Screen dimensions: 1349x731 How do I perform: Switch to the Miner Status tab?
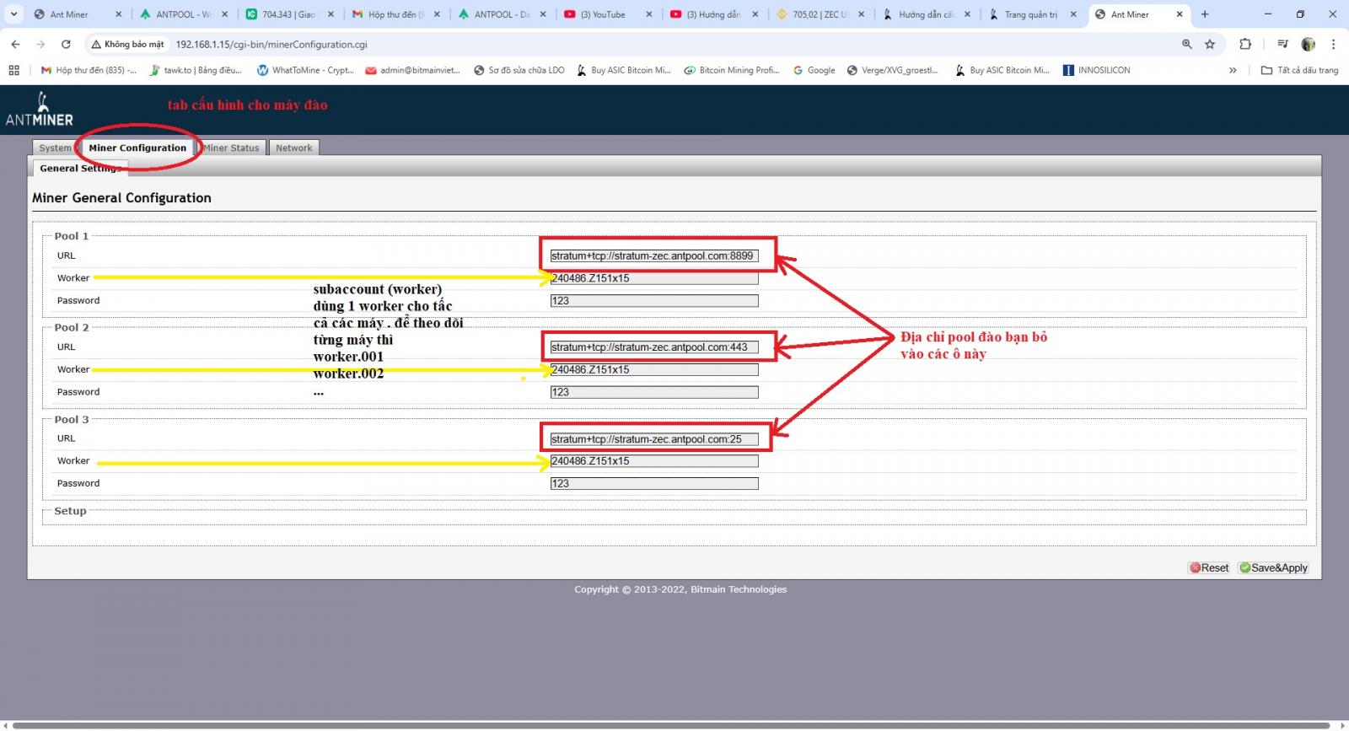(231, 148)
